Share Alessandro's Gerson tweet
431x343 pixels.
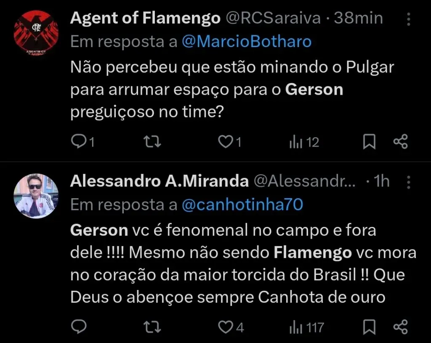pyautogui.click(x=400, y=327)
